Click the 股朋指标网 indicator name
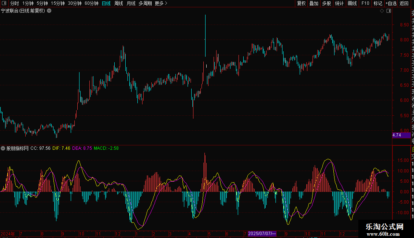The image size is (414, 238). pyautogui.click(x=18, y=148)
